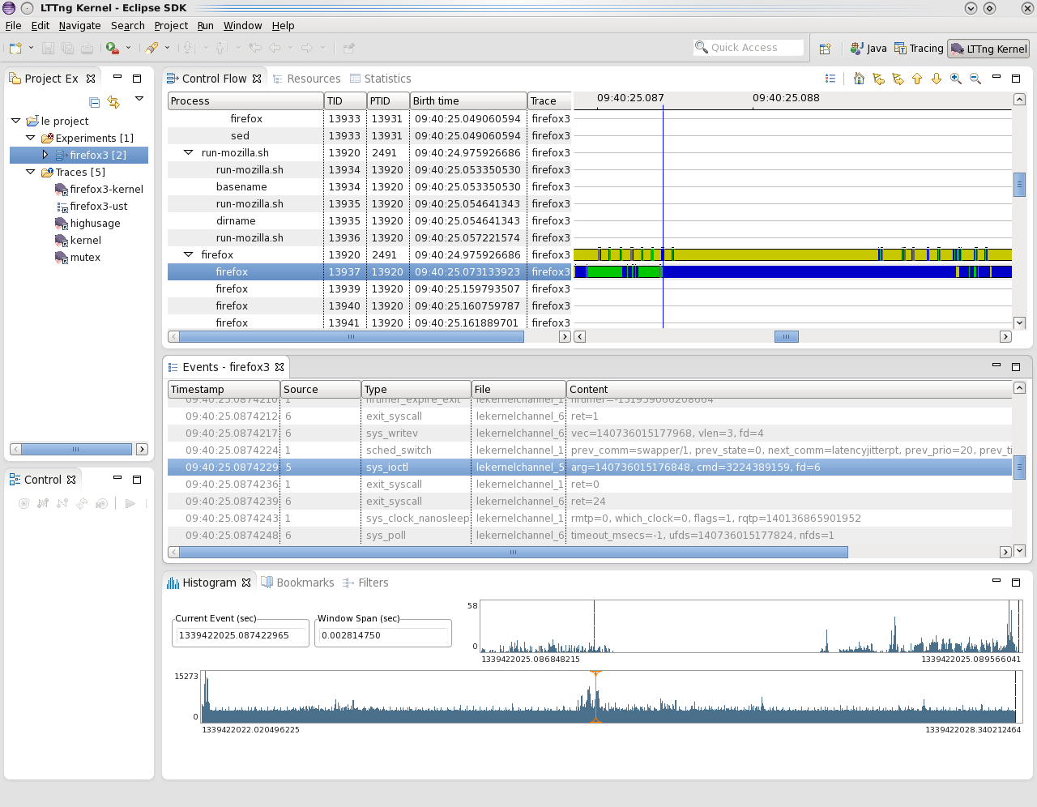The image size is (1037, 807).
Task: Select the previous event flag icon
Action: tap(878, 79)
